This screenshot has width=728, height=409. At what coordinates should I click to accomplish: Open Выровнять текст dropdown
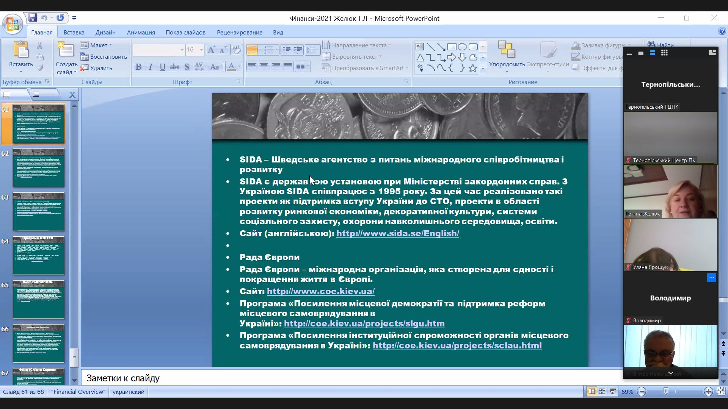click(352, 56)
